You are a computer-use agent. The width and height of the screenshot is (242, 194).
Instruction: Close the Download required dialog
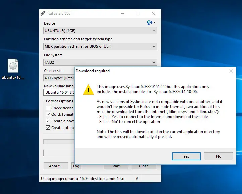(231, 71)
